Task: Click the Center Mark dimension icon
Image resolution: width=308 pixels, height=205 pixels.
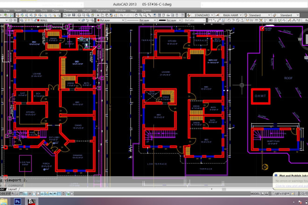Action: pyautogui.click(x=275, y=20)
